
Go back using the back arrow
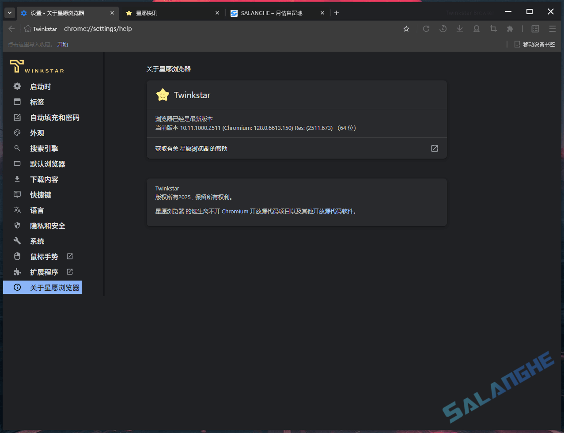click(11, 28)
